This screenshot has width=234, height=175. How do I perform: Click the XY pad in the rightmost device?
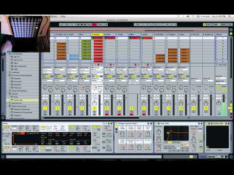tap(217, 137)
